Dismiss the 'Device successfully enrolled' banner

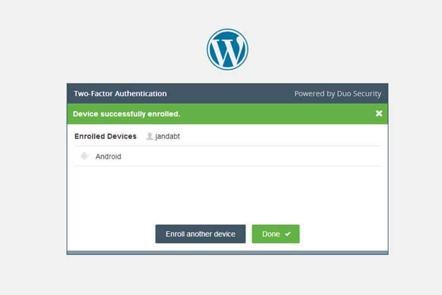pyautogui.click(x=379, y=113)
